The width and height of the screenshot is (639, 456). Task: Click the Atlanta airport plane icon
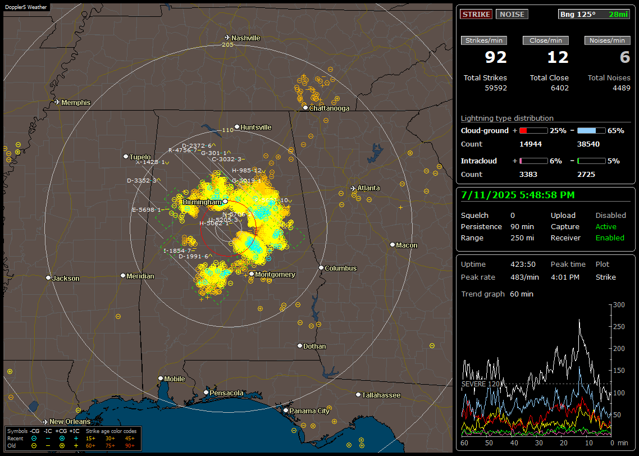(x=353, y=188)
